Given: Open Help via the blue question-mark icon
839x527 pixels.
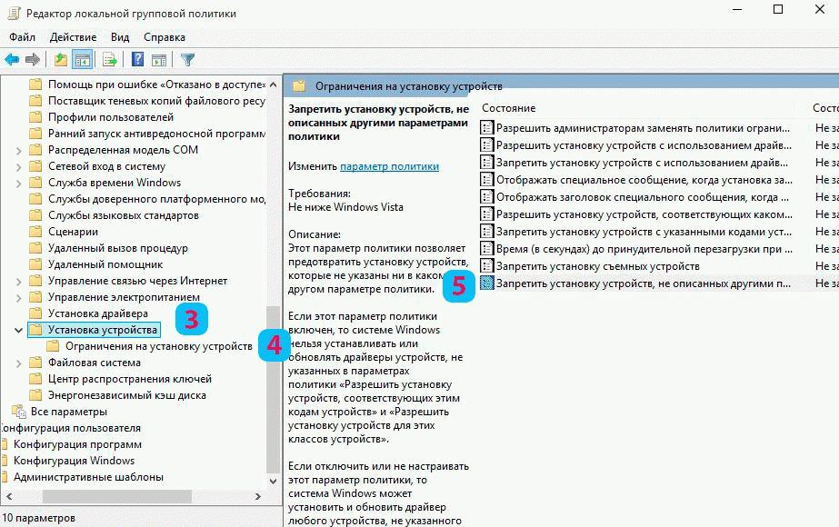Looking at the screenshot, I should (x=138, y=60).
